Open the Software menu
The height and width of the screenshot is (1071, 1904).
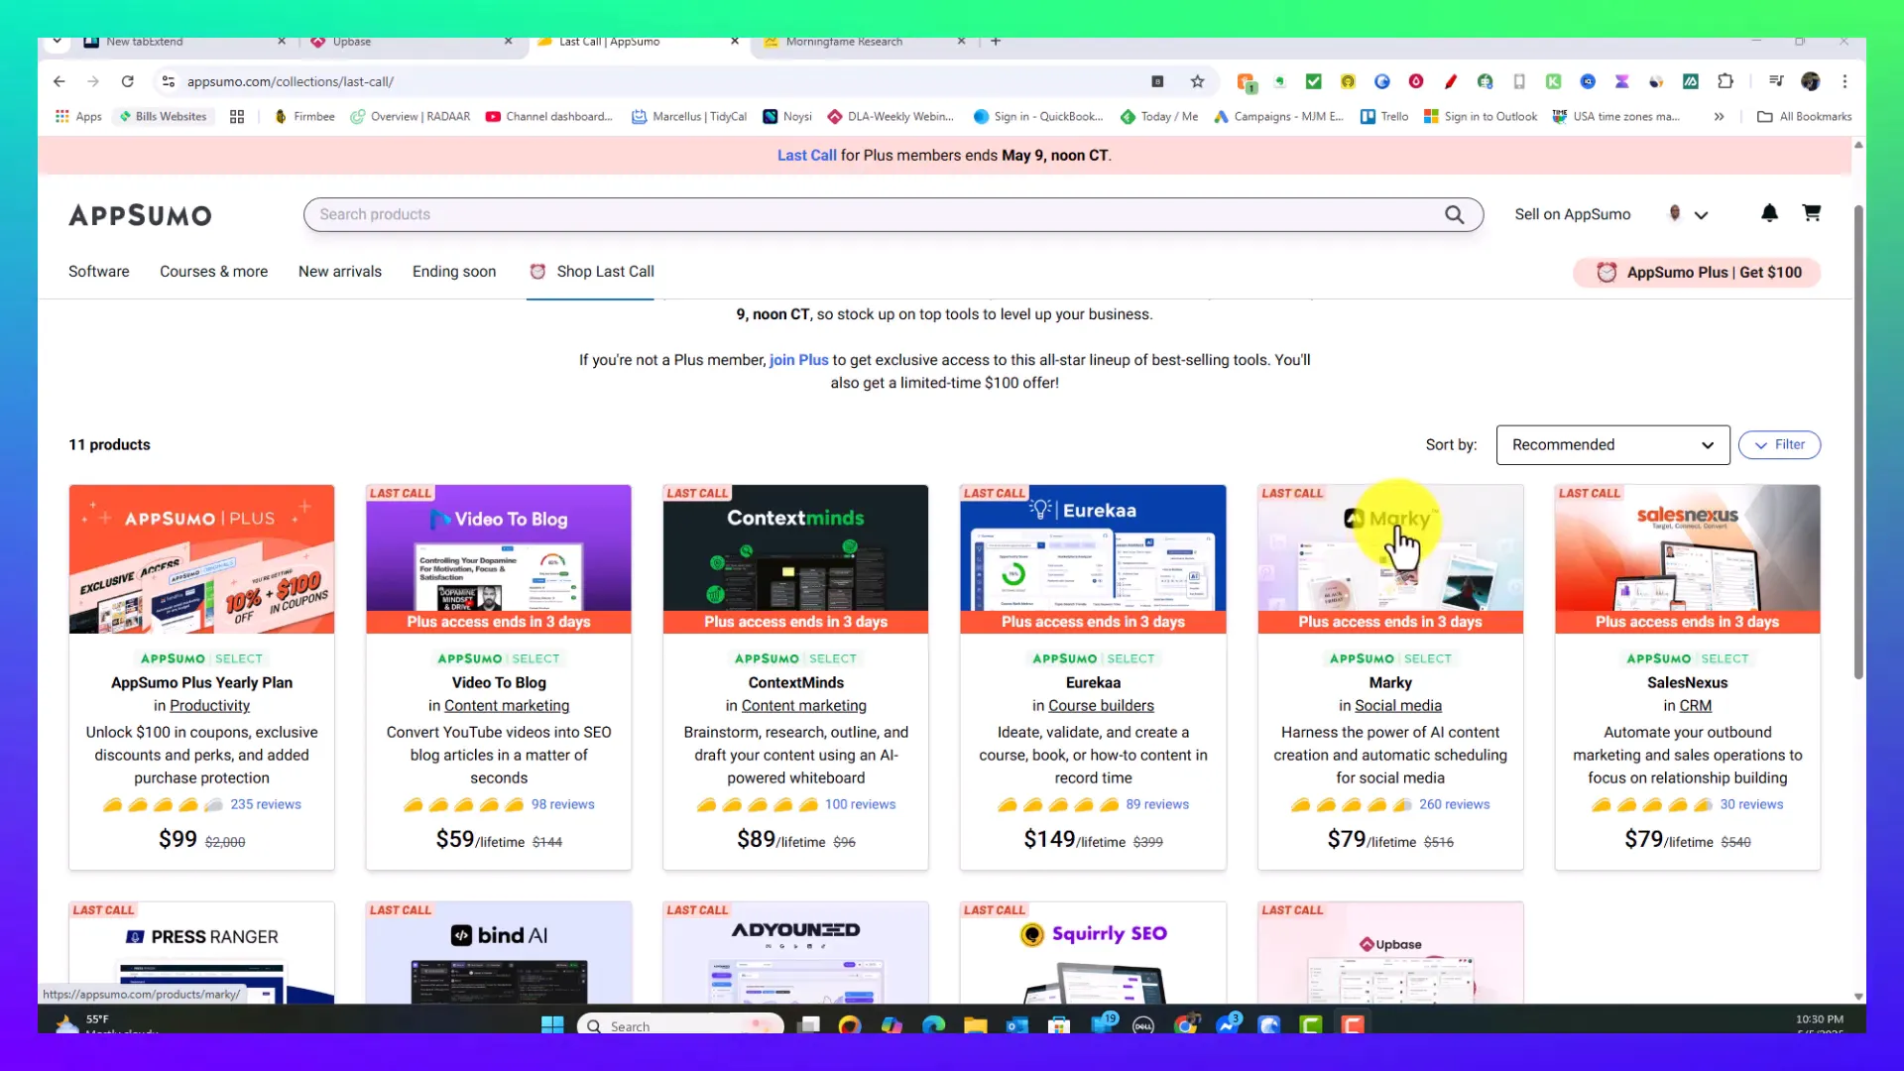pyautogui.click(x=98, y=271)
